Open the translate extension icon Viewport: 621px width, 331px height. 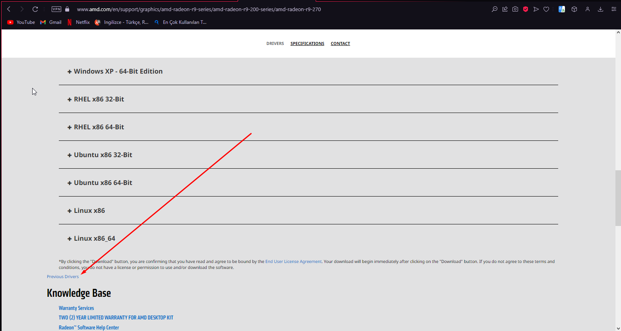(562, 9)
